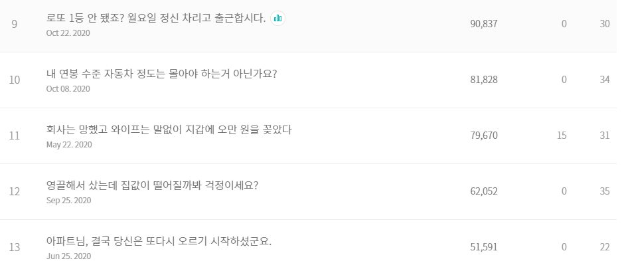624x271 pixels.
Task: Open post '내 연봉 수준 자동차 정도는' title
Action: (x=161, y=74)
